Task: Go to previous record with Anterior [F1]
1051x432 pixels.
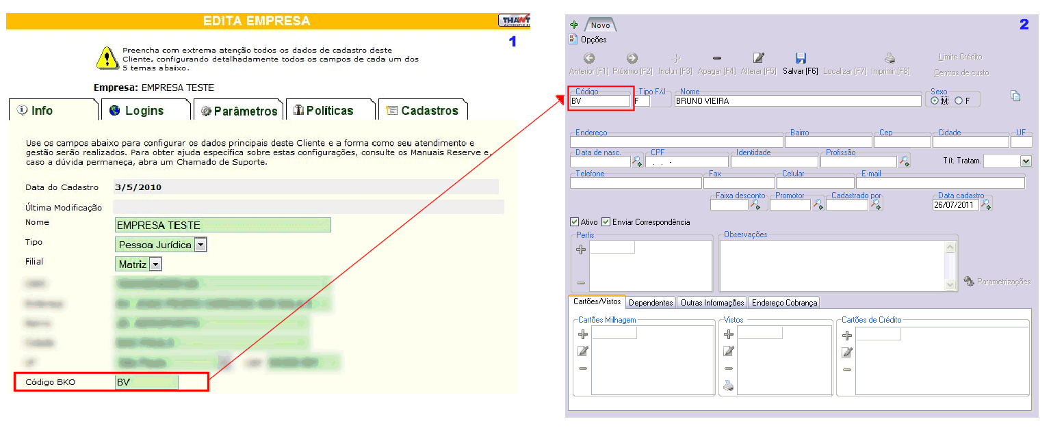Action: (x=588, y=64)
